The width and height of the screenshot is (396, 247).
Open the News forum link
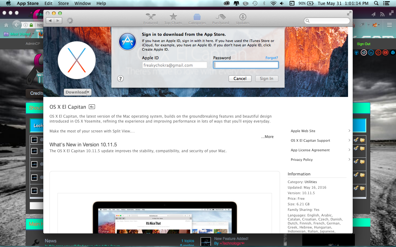pos(50,241)
